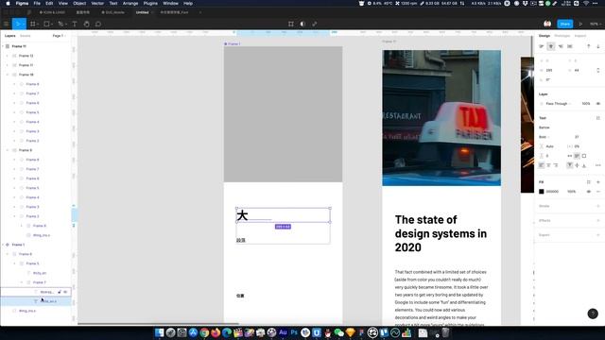Open the Arrange menu

click(x=130, y=4)
